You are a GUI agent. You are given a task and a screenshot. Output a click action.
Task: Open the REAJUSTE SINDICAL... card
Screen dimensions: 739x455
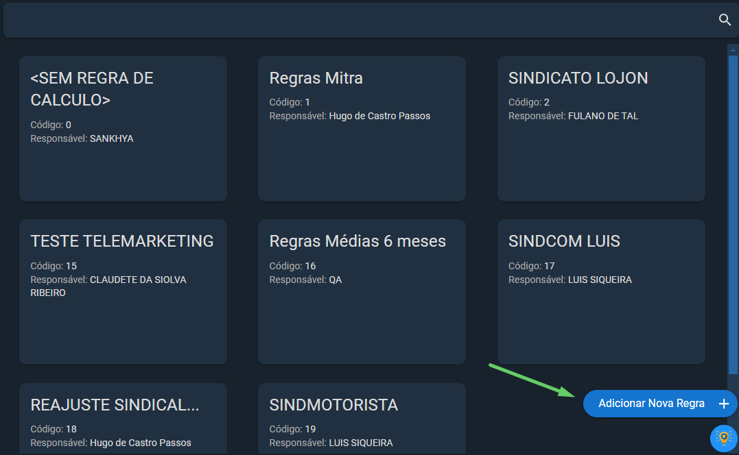(x=123, y=419)
